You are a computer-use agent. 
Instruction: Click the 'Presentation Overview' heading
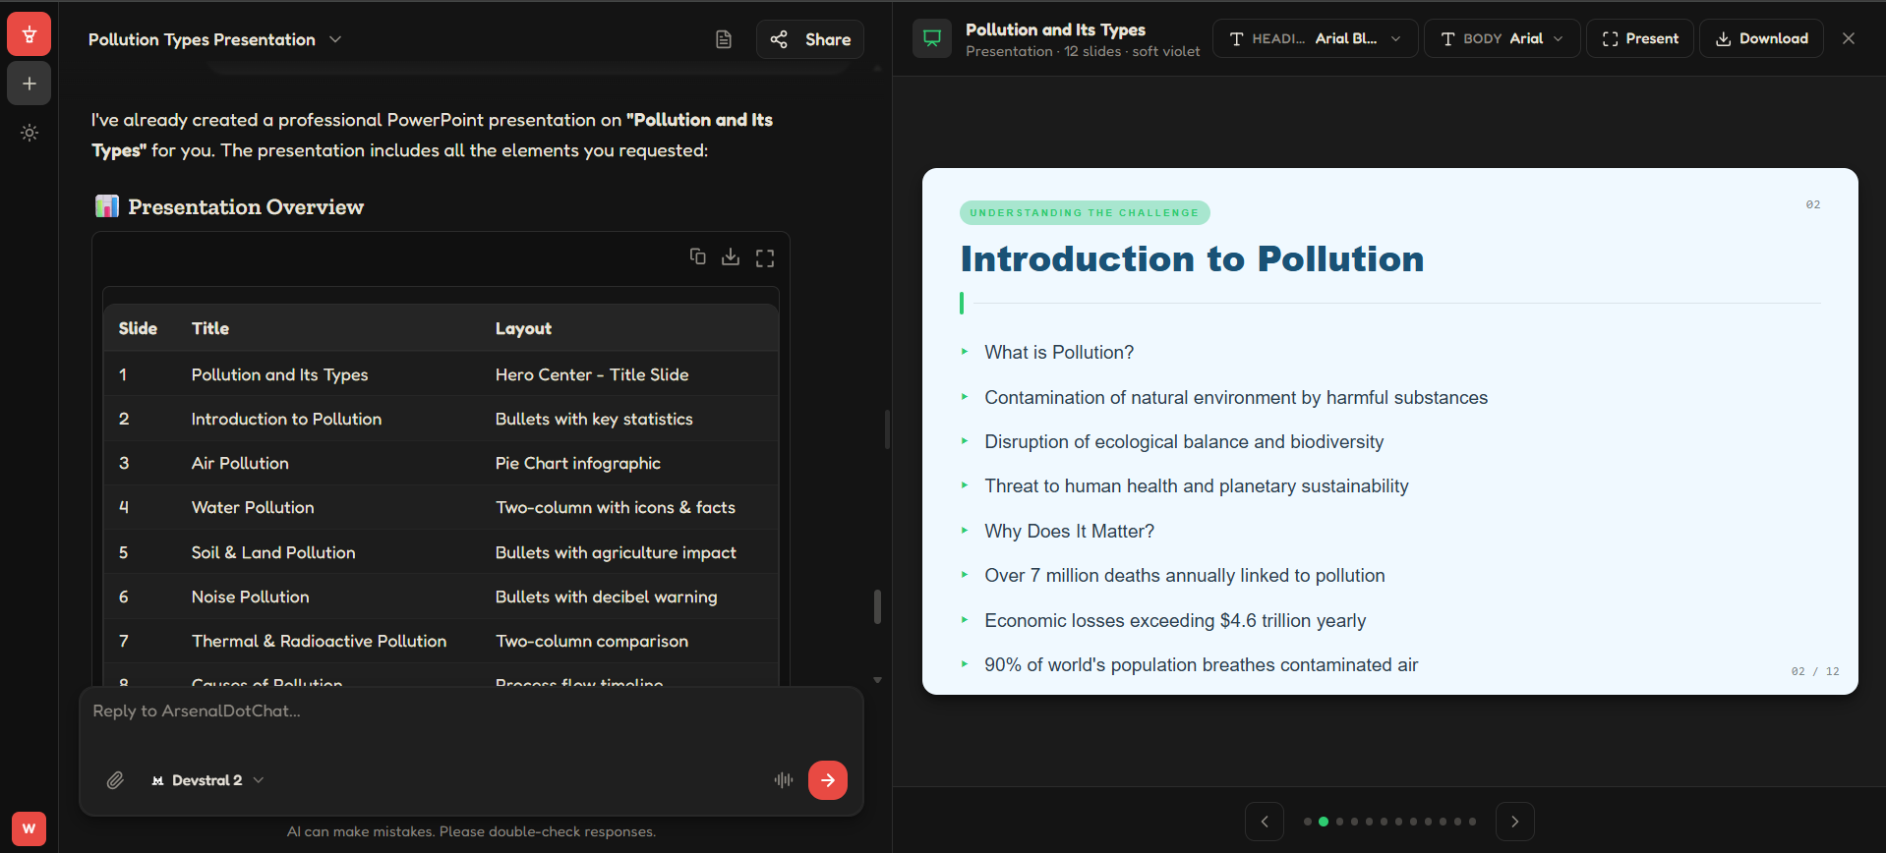[246, 206]
